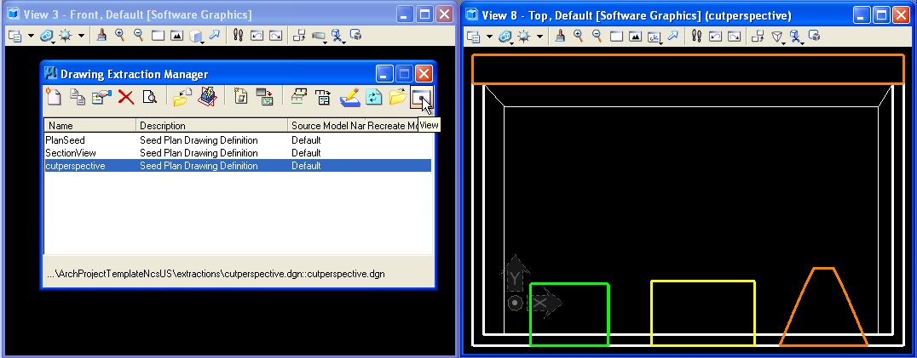This screenshot has width=917, height=358.
Task: Click the page-with-magnifier Preview icon
Action: click(x=150, y=96)
